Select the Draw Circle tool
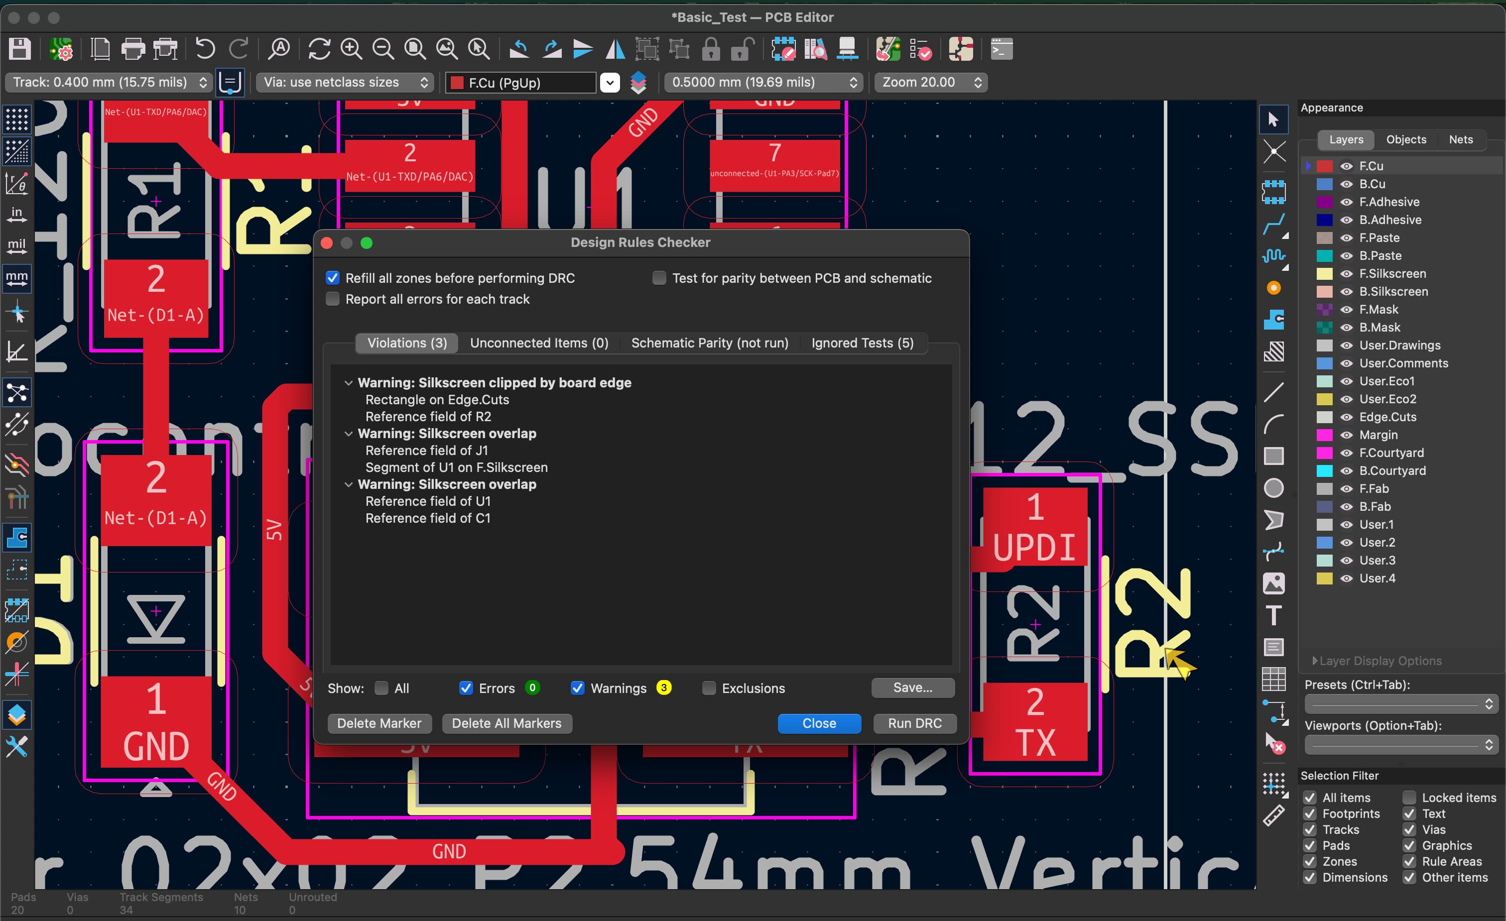This screenshot has height=921, width=1506. pos(1274,488)
